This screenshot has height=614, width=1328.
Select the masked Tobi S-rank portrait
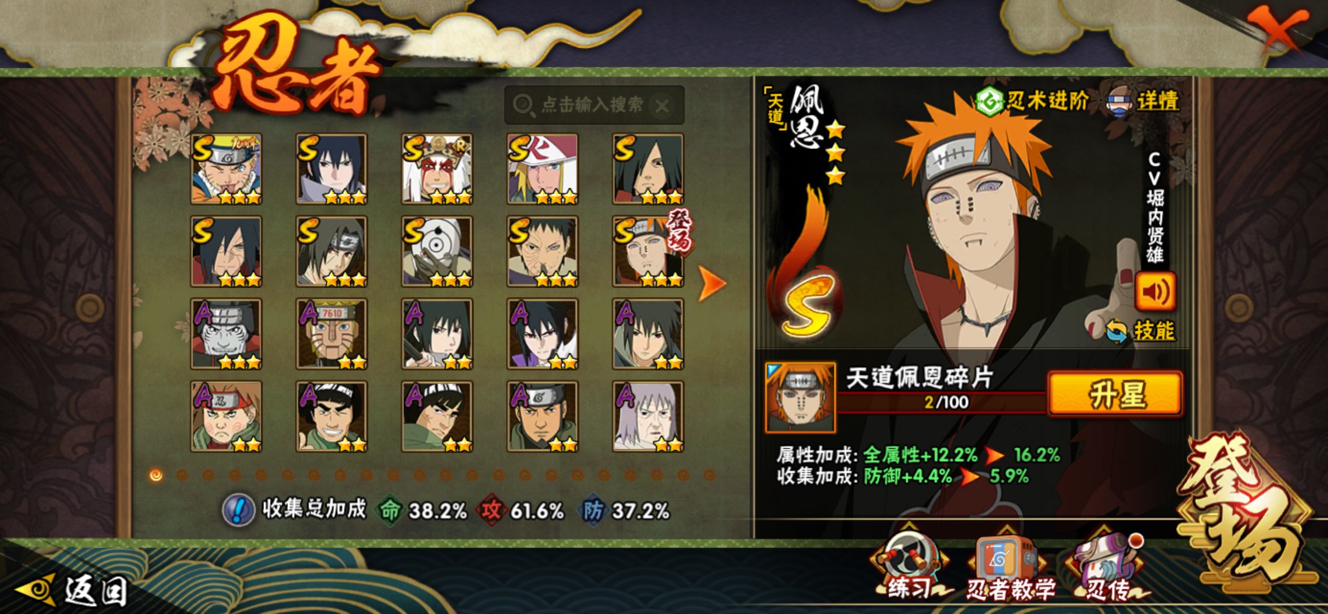pos(437,251)
